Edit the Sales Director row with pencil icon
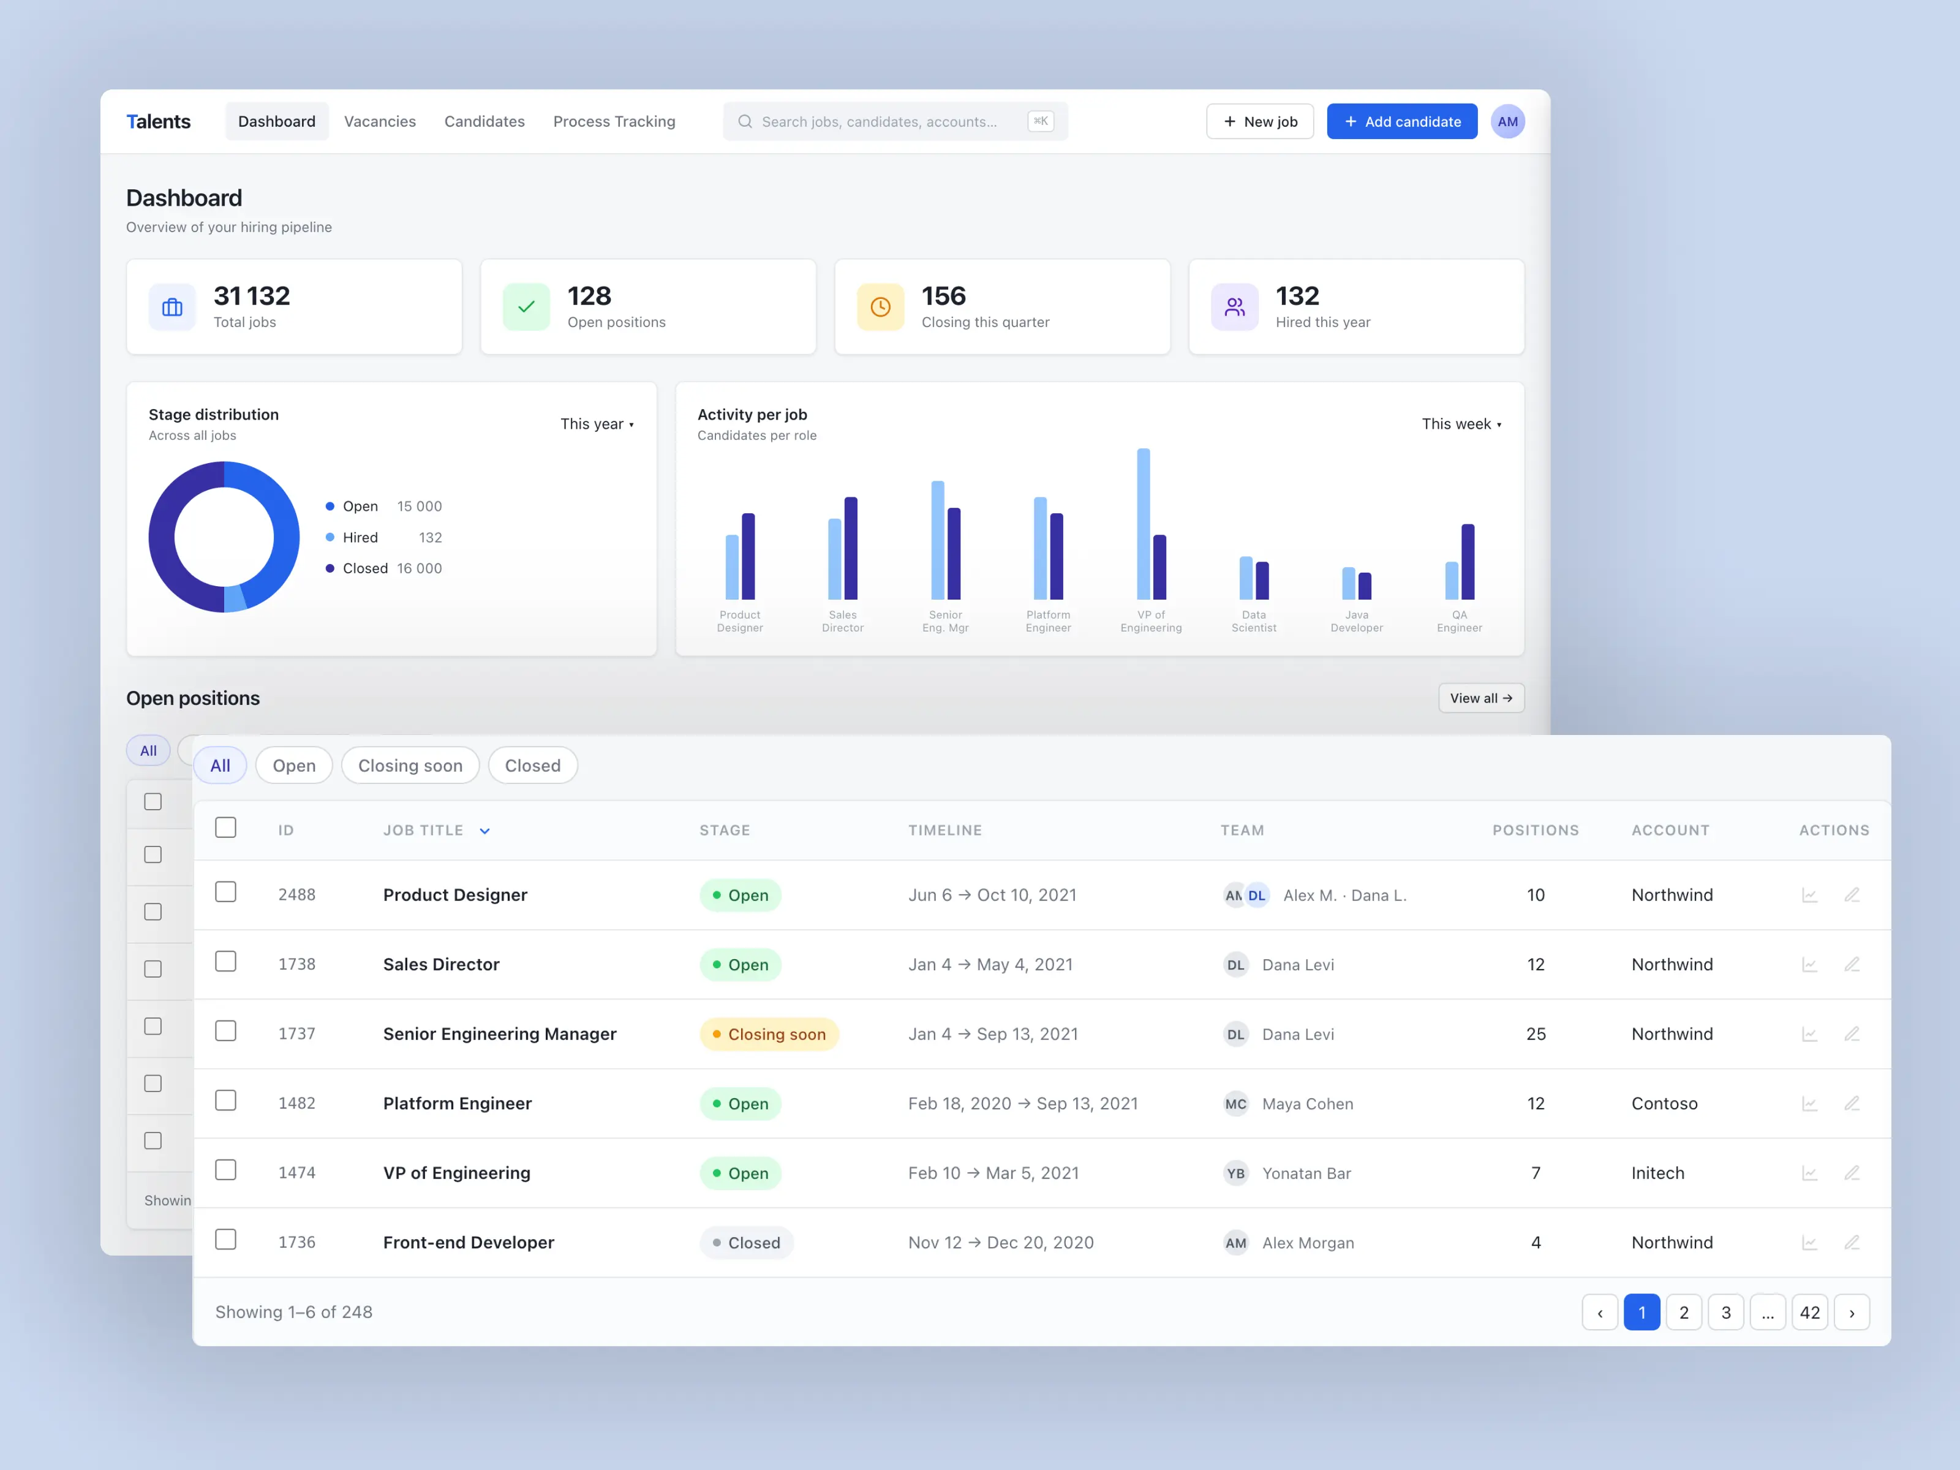This screenshot has width=1960, height=1470. coord(1852,964)
